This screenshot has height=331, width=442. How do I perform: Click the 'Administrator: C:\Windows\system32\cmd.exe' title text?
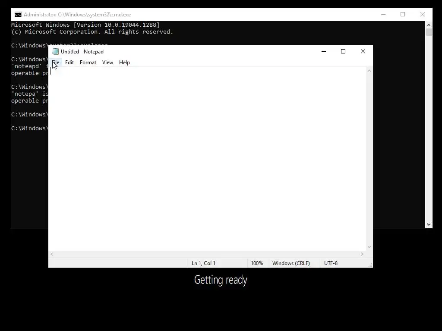77,15
